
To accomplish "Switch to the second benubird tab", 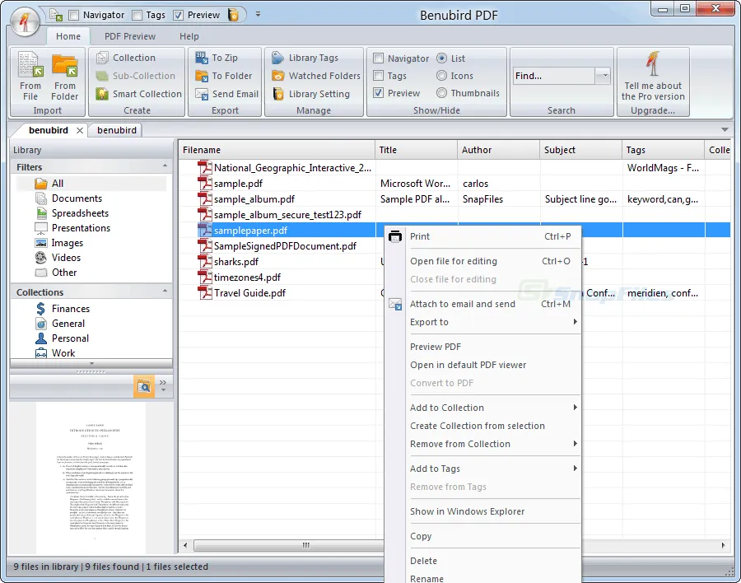I will tap(117, 130).
